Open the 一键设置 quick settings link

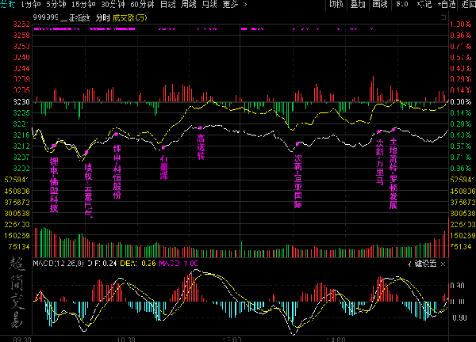pos(422,264)
